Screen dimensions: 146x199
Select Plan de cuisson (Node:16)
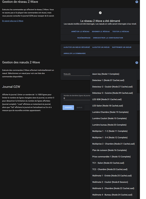pyautogui.click(x=114, y=150)
